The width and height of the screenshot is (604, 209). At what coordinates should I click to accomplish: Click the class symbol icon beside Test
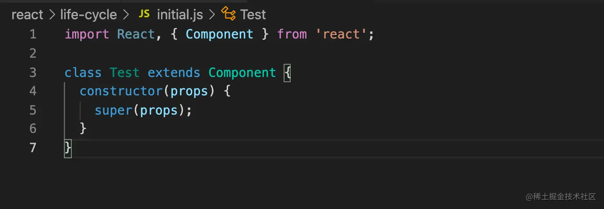(x=228, y=14)
